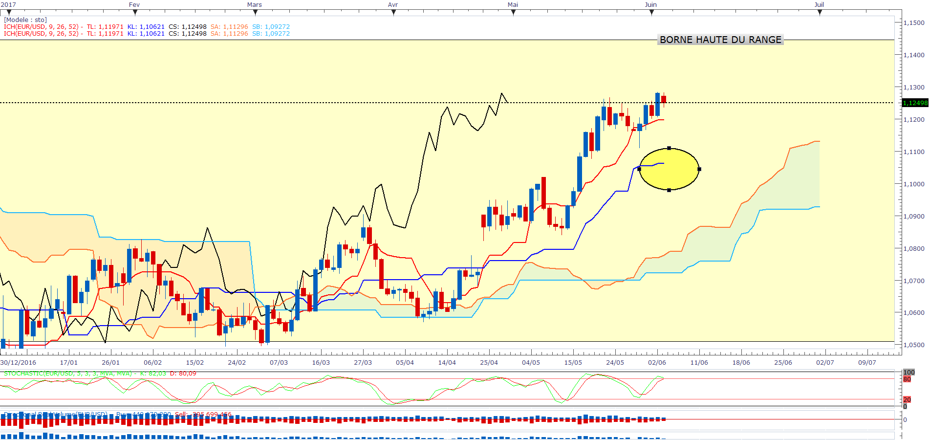930x440 pixels.
Task: Click the 1,0900 price axis label
Action: tap(914, 217)
